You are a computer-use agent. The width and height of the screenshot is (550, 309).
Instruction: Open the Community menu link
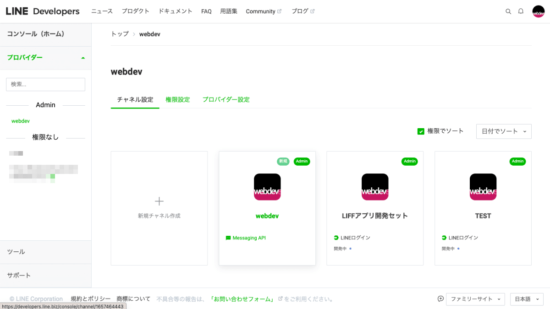tap(260, 11)
